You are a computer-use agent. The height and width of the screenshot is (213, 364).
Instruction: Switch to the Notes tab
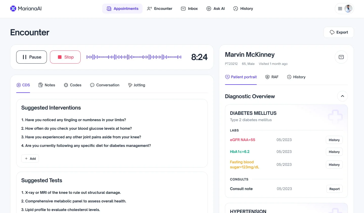pos(47,85)
